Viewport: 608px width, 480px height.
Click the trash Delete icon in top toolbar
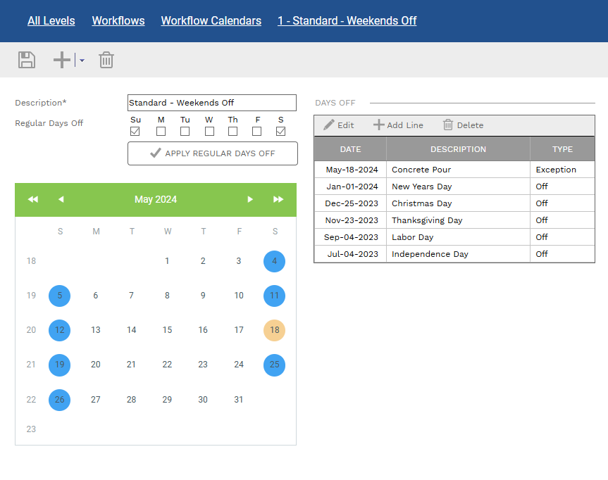pyautogui.click(x=106, y=60)
